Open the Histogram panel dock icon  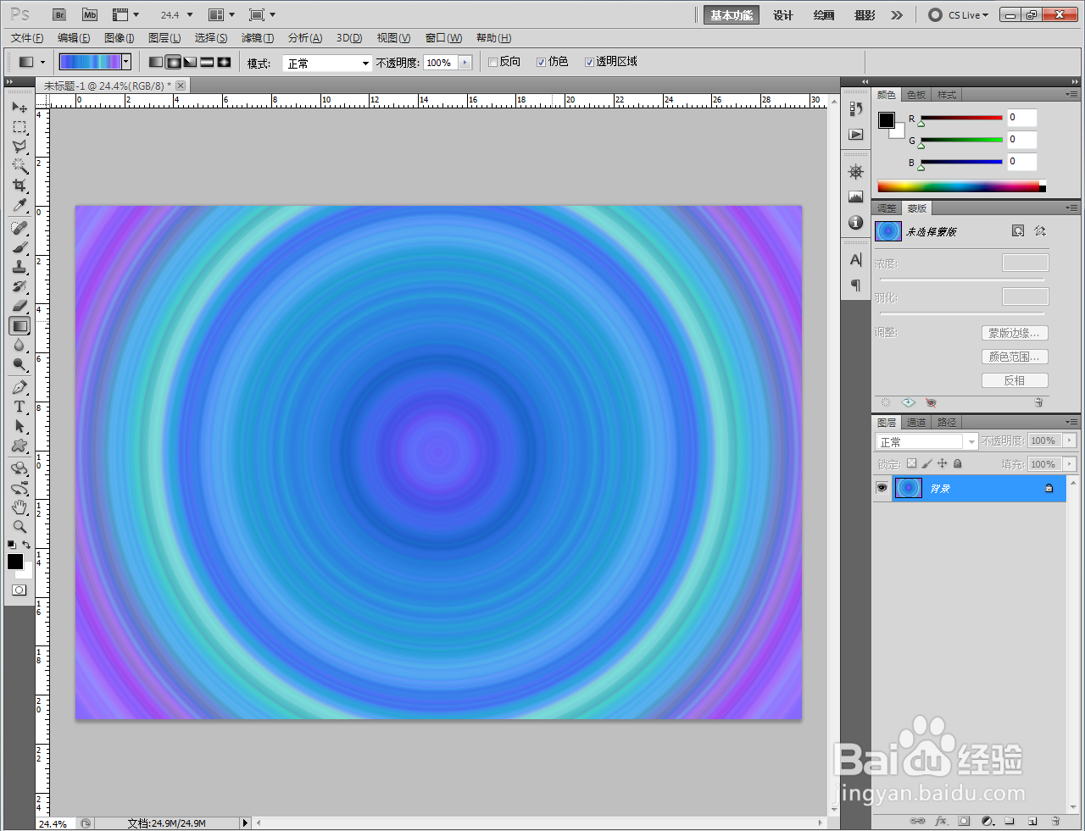pos(856,197)
